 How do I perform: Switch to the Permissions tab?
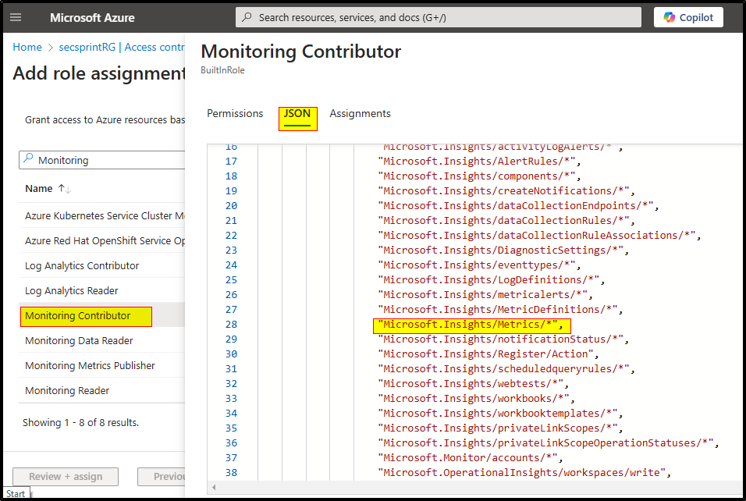[235, 113]
